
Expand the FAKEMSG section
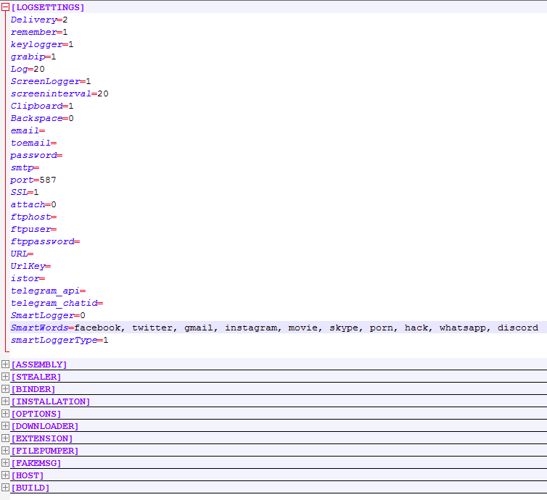tap(5, 463)
